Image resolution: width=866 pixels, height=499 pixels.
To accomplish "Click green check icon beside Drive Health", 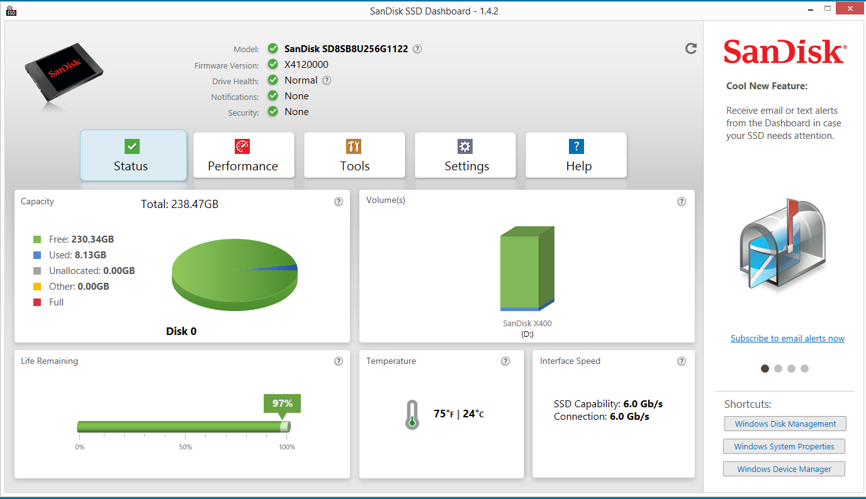I will (x=273, y=80).
